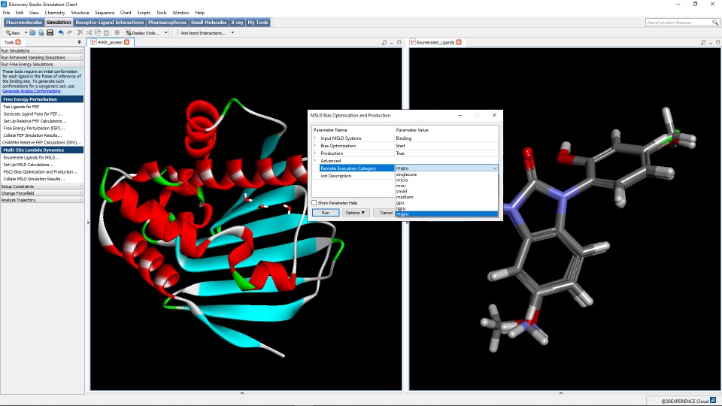Click the Paste clipboard icon
Image resolution: width=722 pixels, height=406 pixels.
(x=106, y=32)
